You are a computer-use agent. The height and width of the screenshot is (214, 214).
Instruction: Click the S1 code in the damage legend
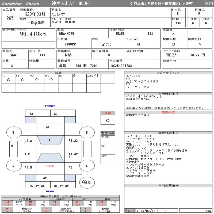(78, 202)
